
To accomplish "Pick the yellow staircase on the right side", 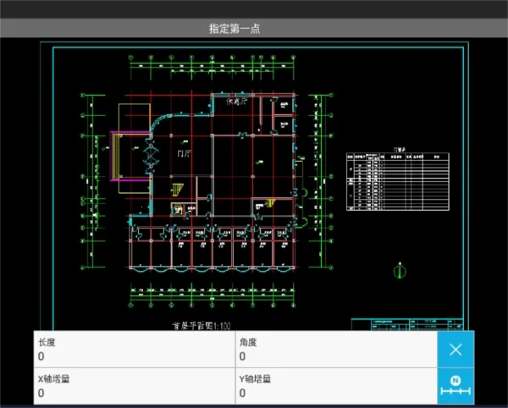I will pyautogui.click(x=271, y=203).
